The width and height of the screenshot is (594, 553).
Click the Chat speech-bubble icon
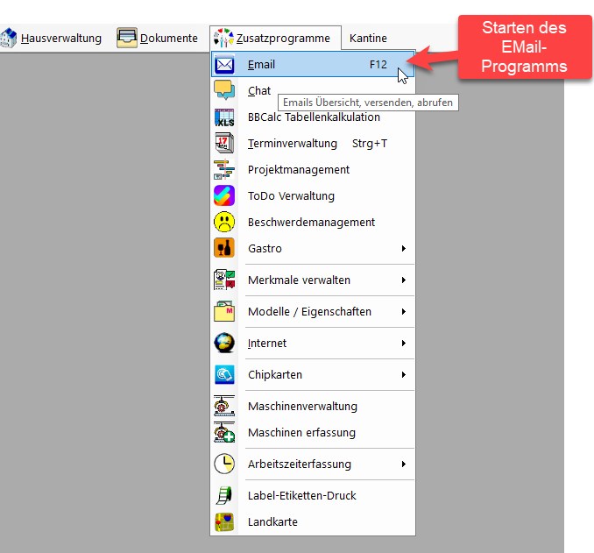point(224,90)
